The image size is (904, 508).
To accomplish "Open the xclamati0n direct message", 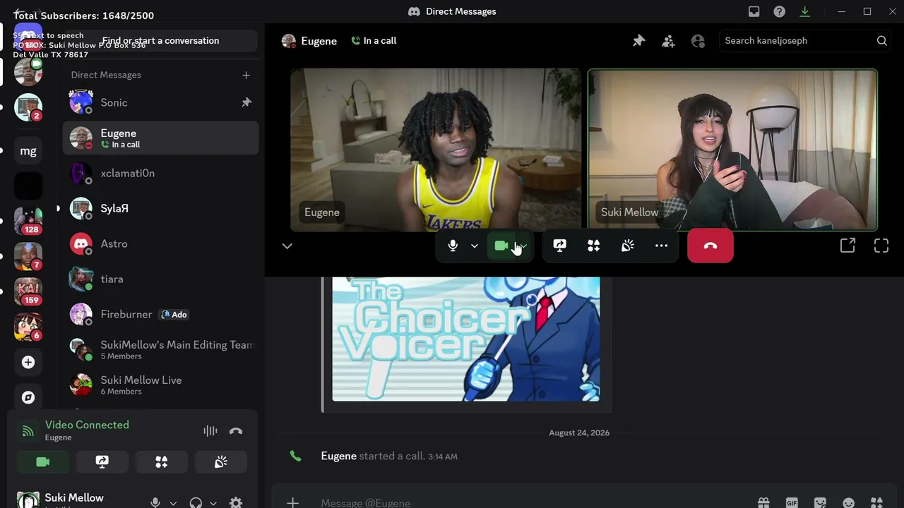I will [x=160, y=173].
